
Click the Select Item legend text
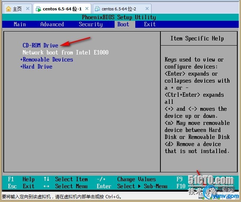tap(71, 179)
